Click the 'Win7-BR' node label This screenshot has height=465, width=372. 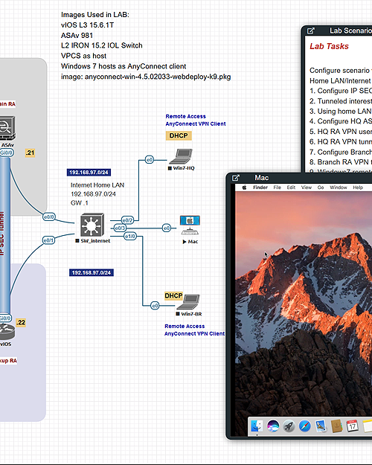point(191,314)
